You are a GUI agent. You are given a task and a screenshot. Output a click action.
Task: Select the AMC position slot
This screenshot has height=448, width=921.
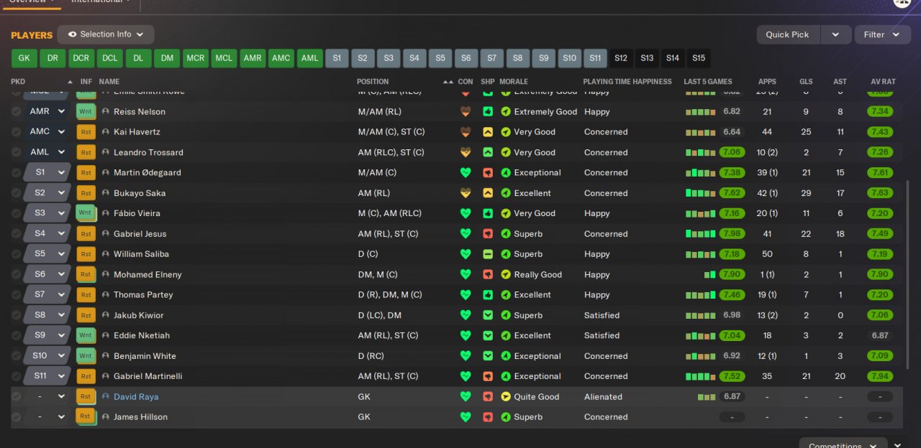click(x=281, y=58)
